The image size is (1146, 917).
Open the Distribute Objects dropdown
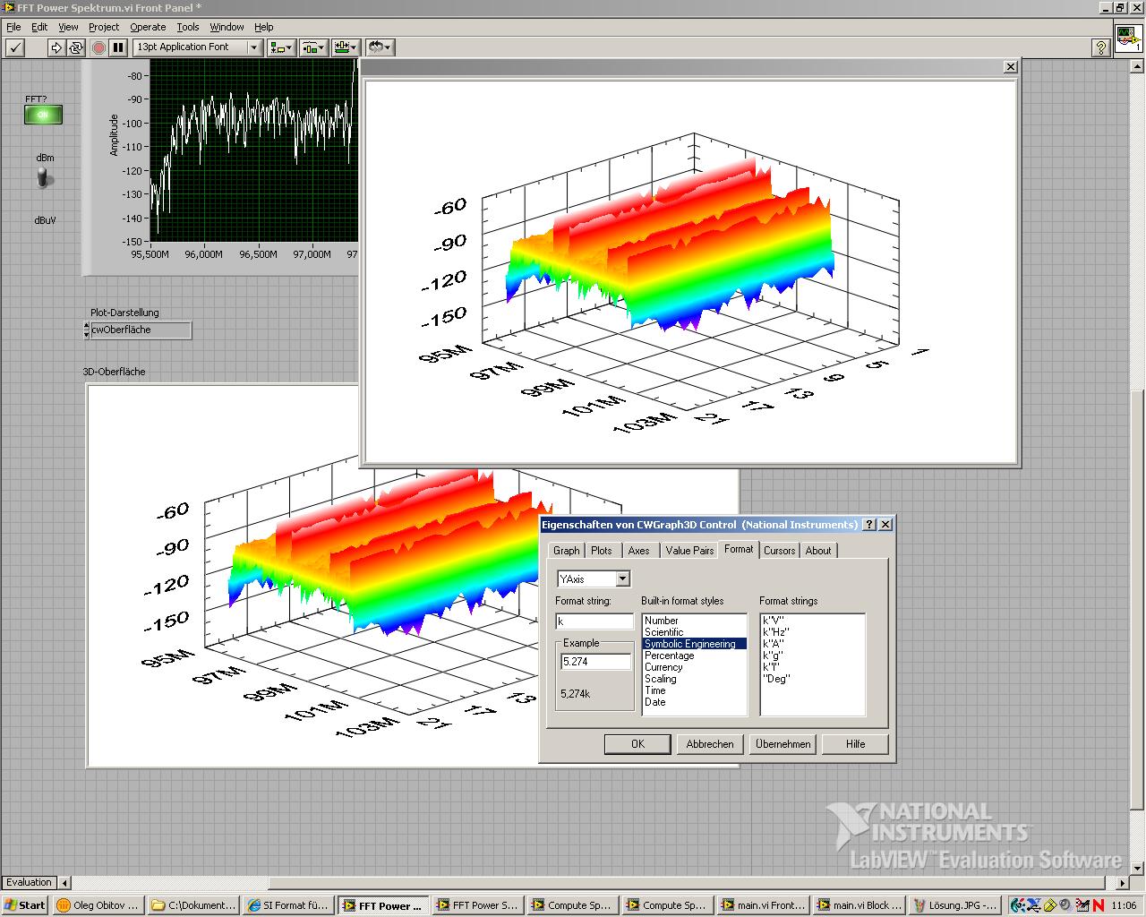coord(313,47)
